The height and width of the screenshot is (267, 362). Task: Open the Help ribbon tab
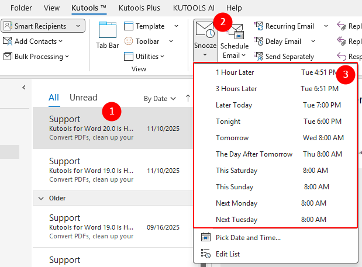pos(234,8)
